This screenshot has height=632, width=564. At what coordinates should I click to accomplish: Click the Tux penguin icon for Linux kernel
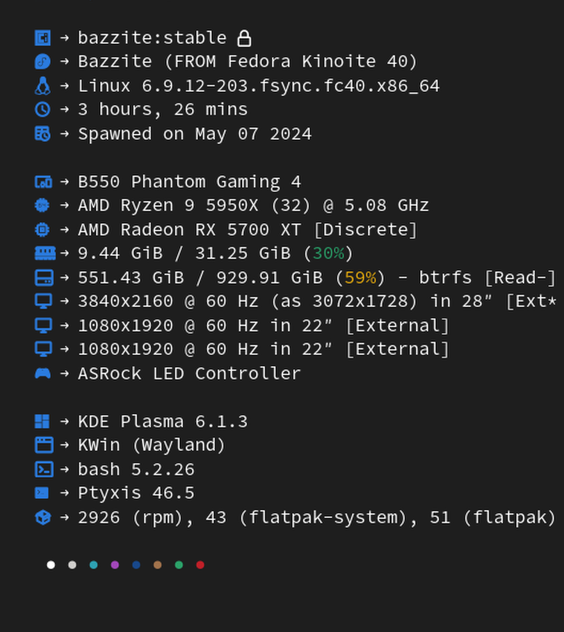point(43,86)
